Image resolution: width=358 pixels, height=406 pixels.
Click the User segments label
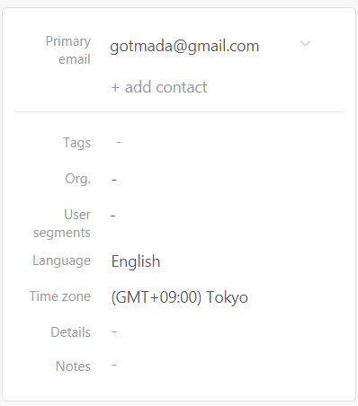click(62, 224)
